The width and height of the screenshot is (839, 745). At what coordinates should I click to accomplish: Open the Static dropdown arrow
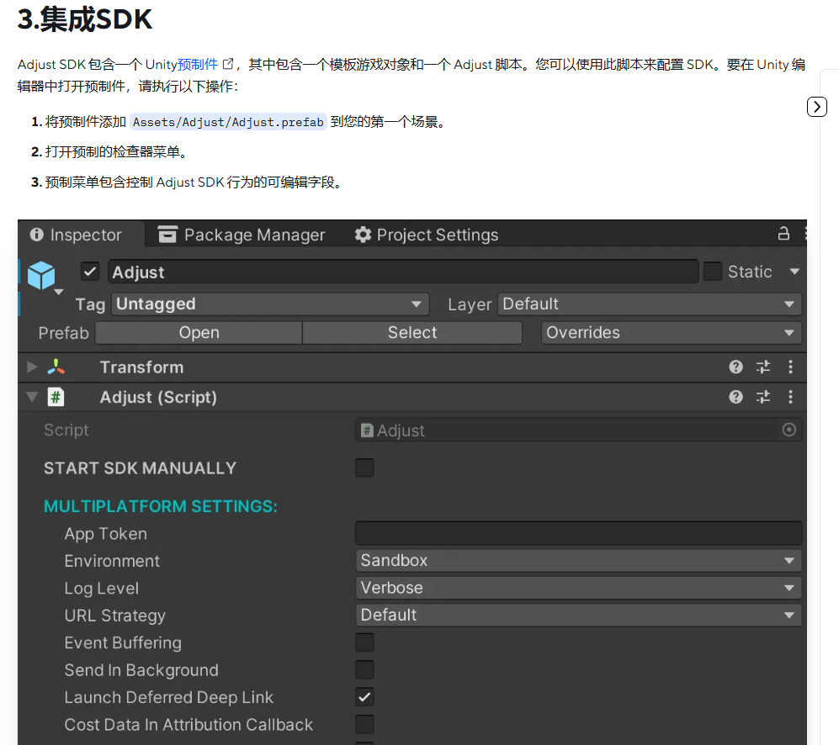[x=794, y=272]
